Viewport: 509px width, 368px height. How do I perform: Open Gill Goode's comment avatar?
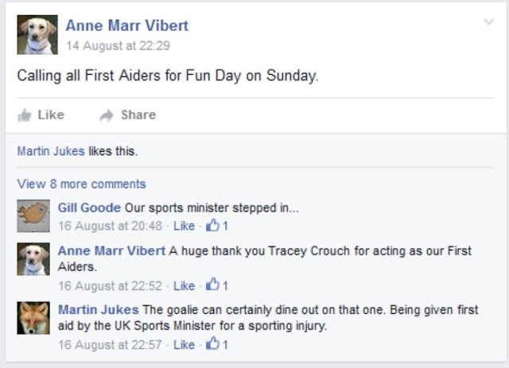[x=33, y=216]
